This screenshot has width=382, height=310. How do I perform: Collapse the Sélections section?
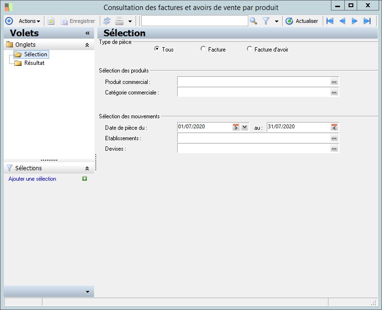[x=87, y=168]
